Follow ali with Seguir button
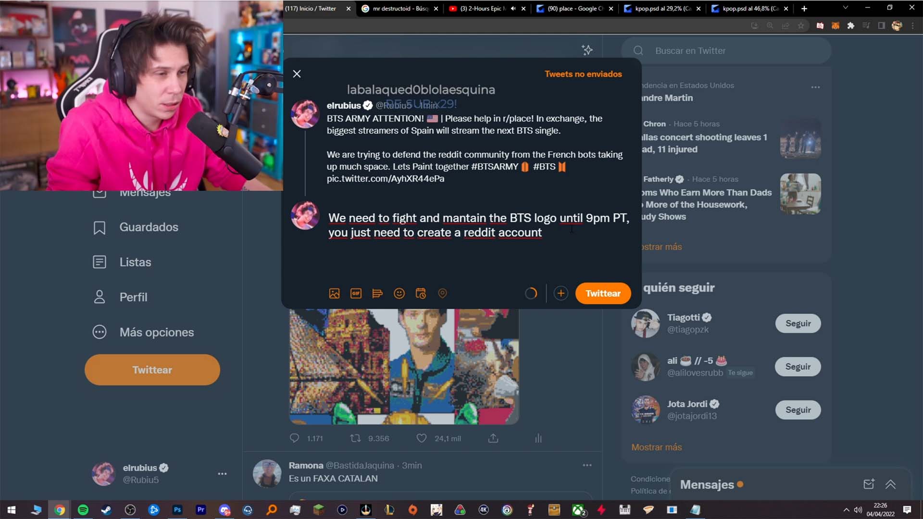 point(798,367)
